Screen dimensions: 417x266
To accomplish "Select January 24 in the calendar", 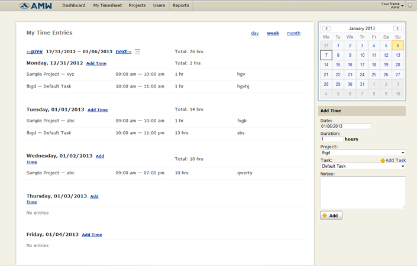I will [362, 74].
